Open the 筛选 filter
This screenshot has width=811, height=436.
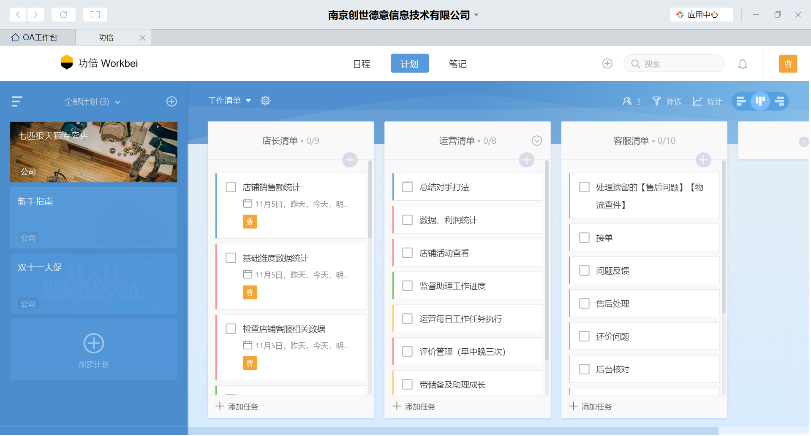click(667, 102)
